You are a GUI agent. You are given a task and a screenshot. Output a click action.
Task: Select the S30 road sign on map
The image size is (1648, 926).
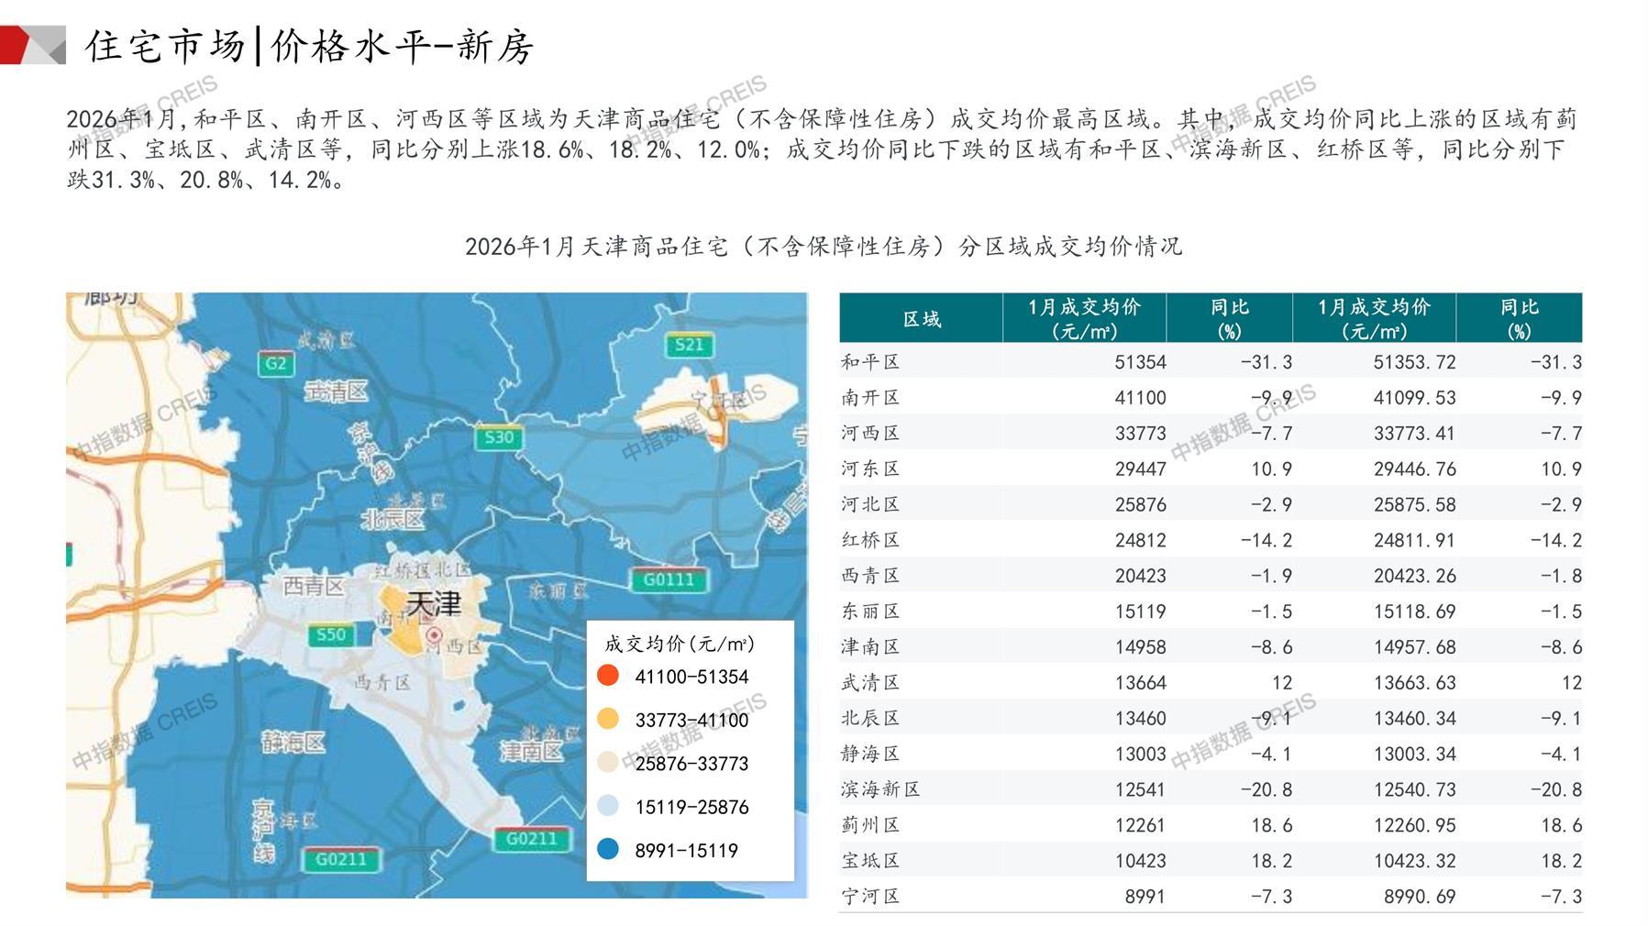coord(499,437)
